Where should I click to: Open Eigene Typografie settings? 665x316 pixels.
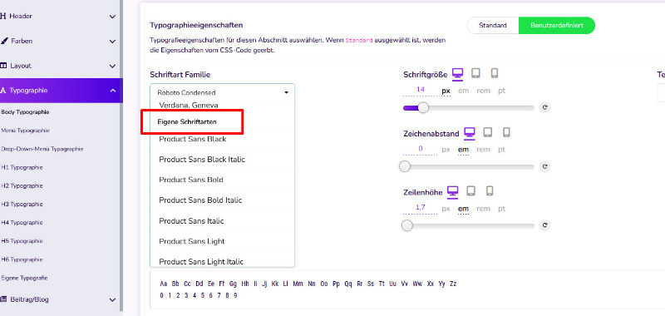[x=25, y=278]
